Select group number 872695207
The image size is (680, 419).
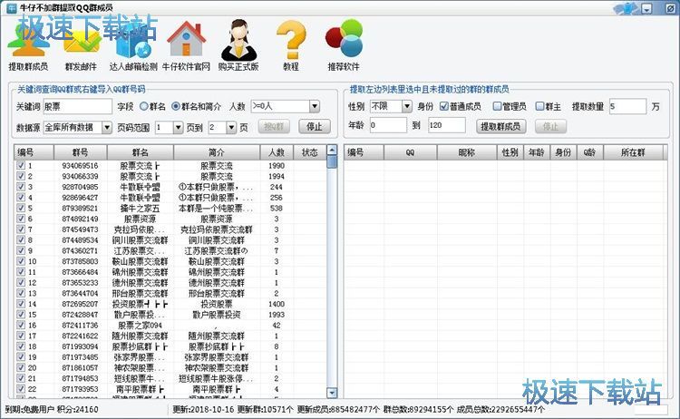(80, 304)
